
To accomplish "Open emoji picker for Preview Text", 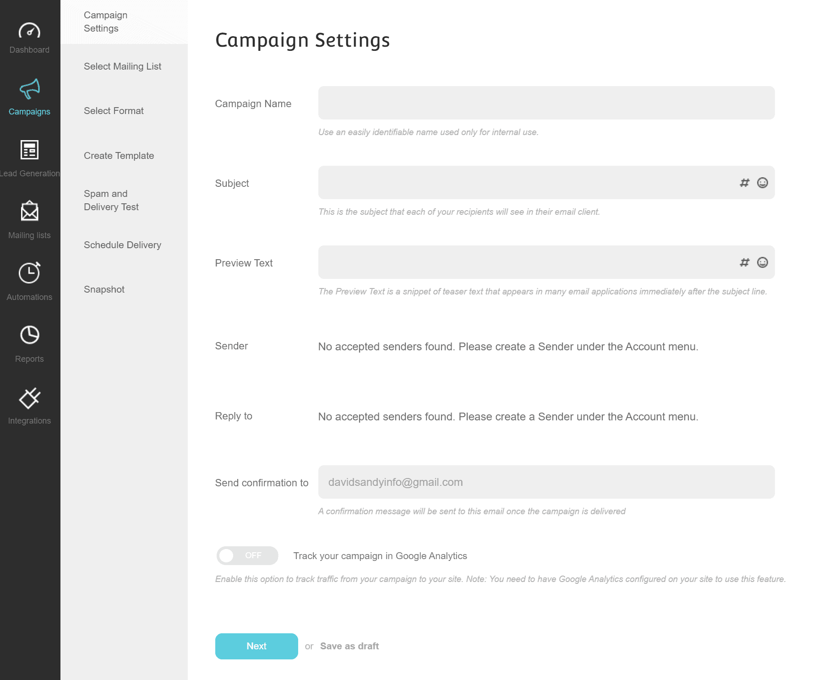I will click(x=763, y=262).
